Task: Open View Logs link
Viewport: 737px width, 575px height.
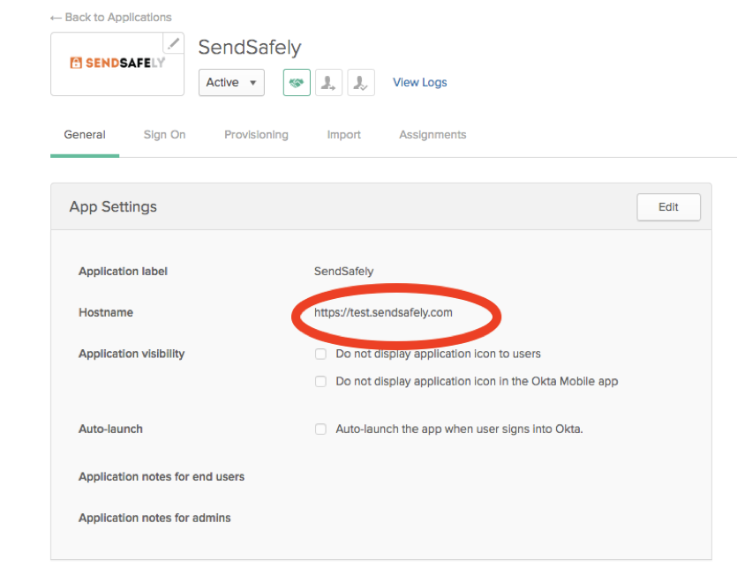Action: (x=420, y=82)
